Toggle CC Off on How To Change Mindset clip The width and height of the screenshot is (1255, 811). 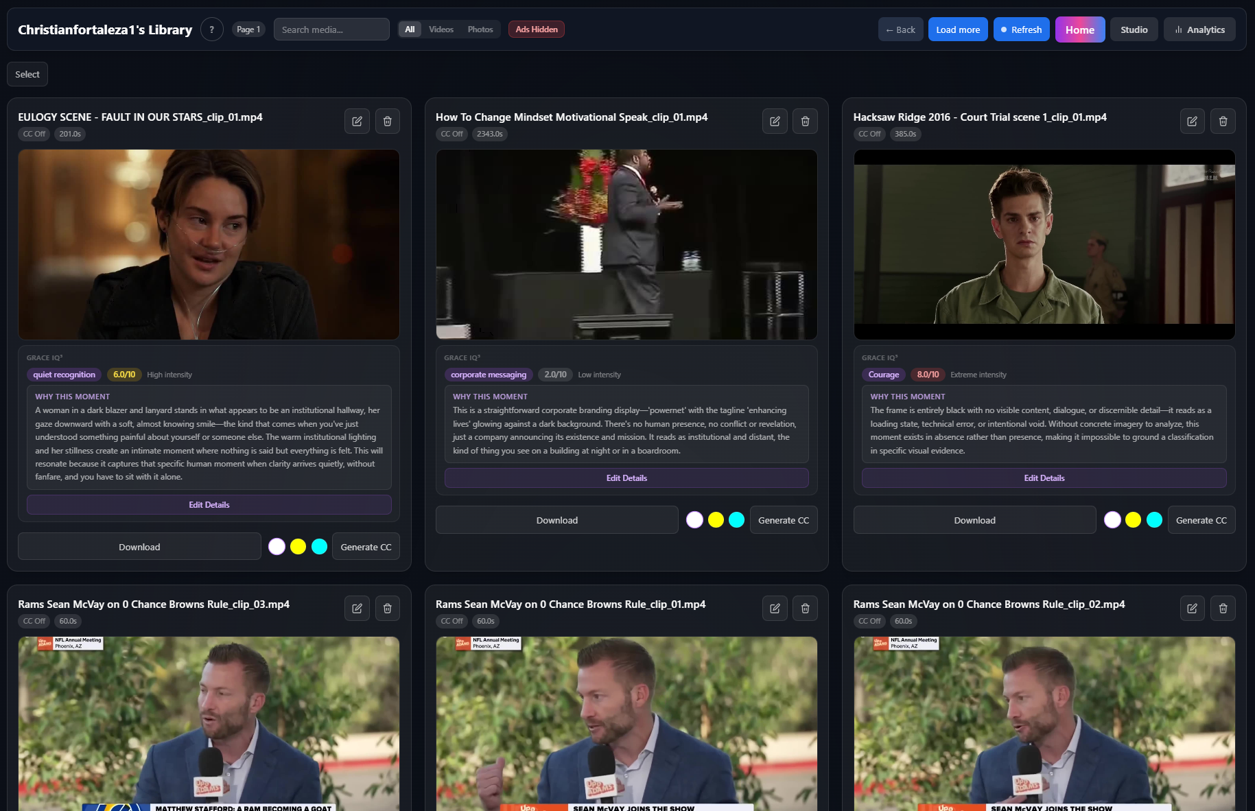pos(451,134)
